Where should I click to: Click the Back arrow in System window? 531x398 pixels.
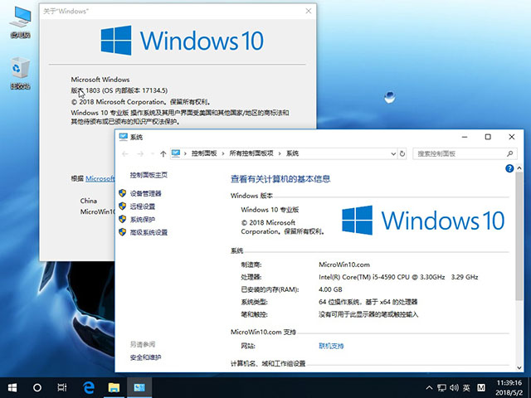[x=125, y=153]
